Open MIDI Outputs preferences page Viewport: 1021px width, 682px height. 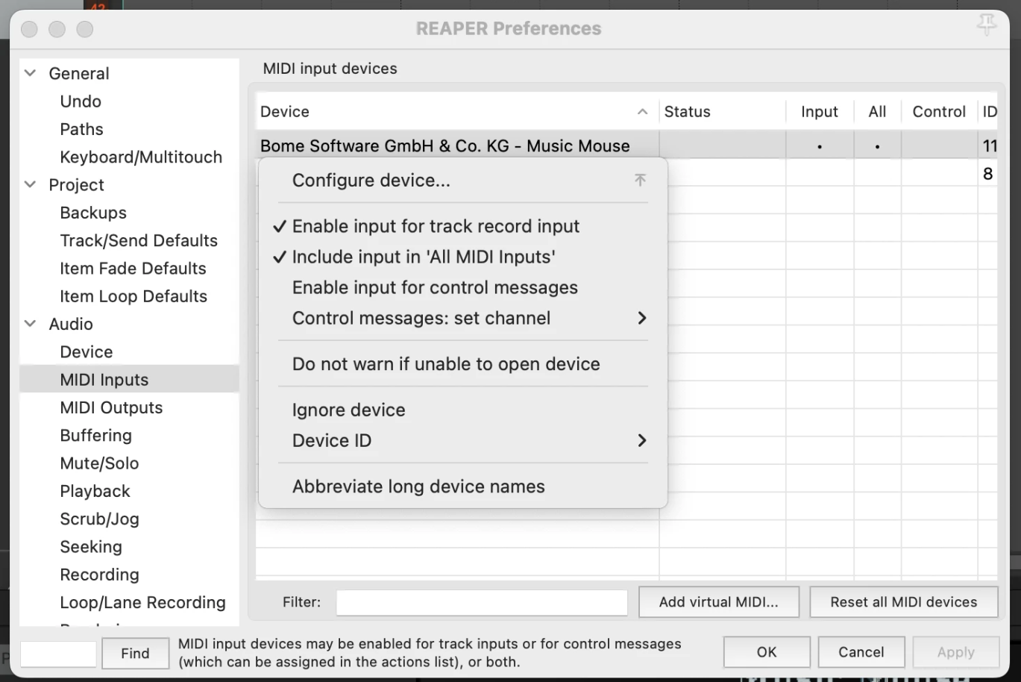pyautogui.click(x=111, y=407)
